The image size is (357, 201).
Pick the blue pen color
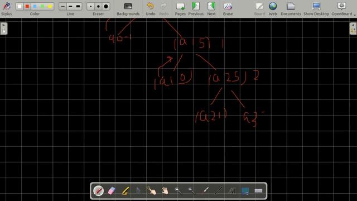click(35, 6)
